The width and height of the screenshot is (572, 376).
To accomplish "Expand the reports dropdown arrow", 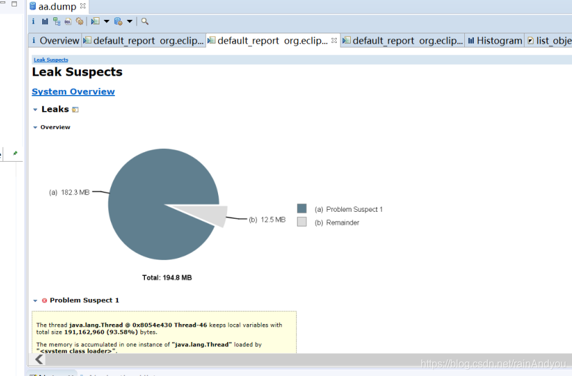I will [106, 22].
